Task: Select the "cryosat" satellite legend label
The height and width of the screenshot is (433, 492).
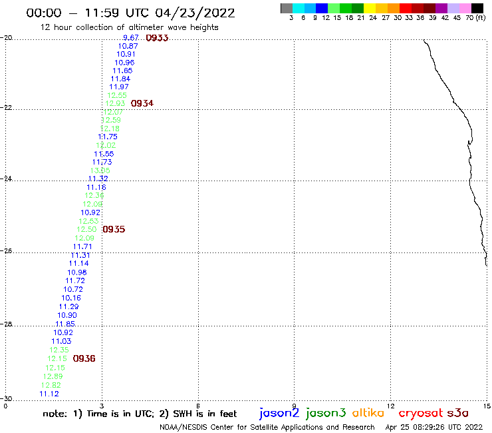Action: click(x=421, y=413)
